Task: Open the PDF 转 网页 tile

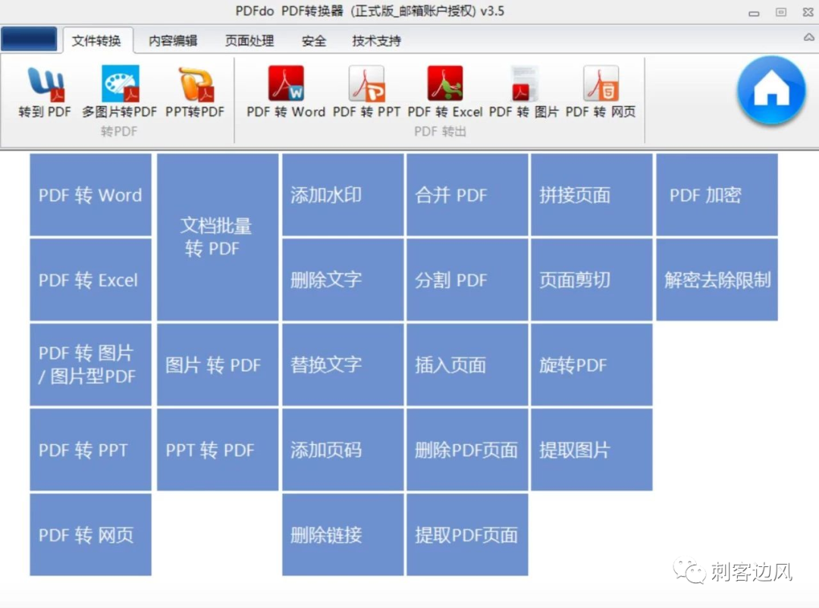Action: 90,535
